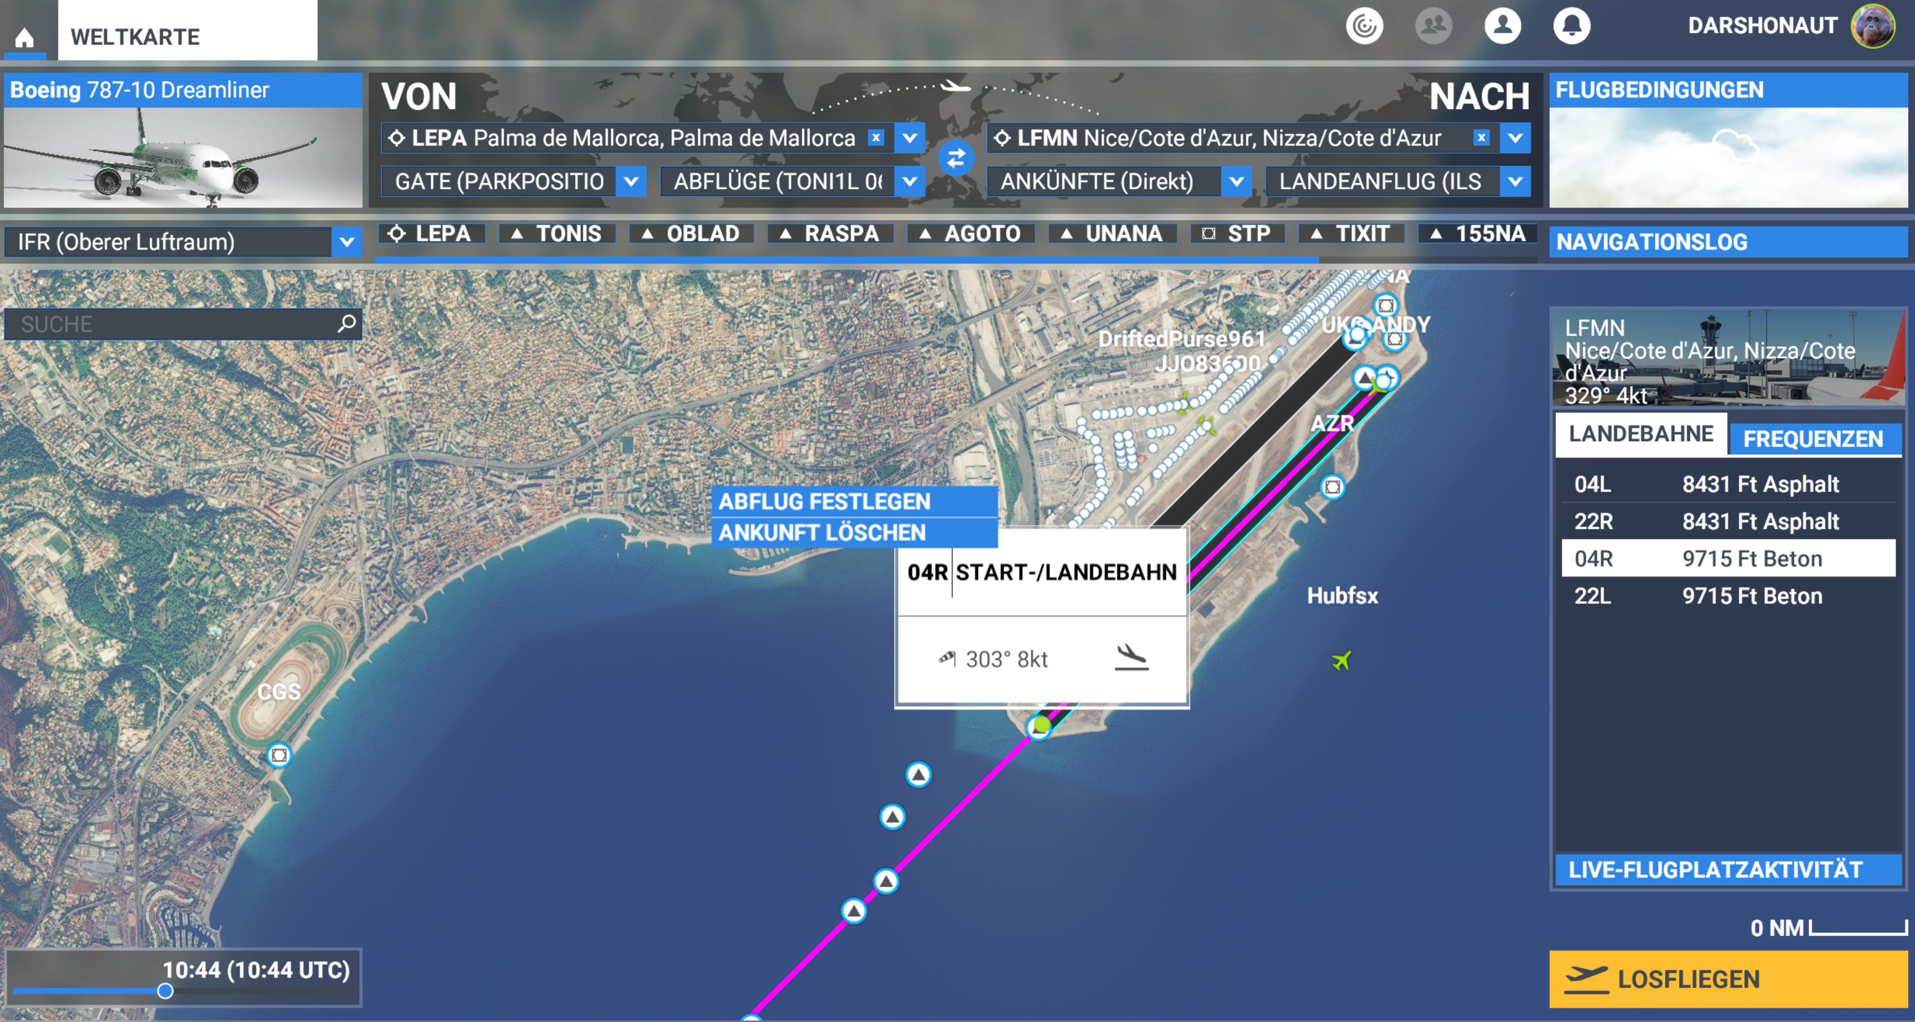Switch to the FREQUENZEN tab
This screenshot has width=1915, height=1022.
pyautogui.click(x=1814, y=439)
